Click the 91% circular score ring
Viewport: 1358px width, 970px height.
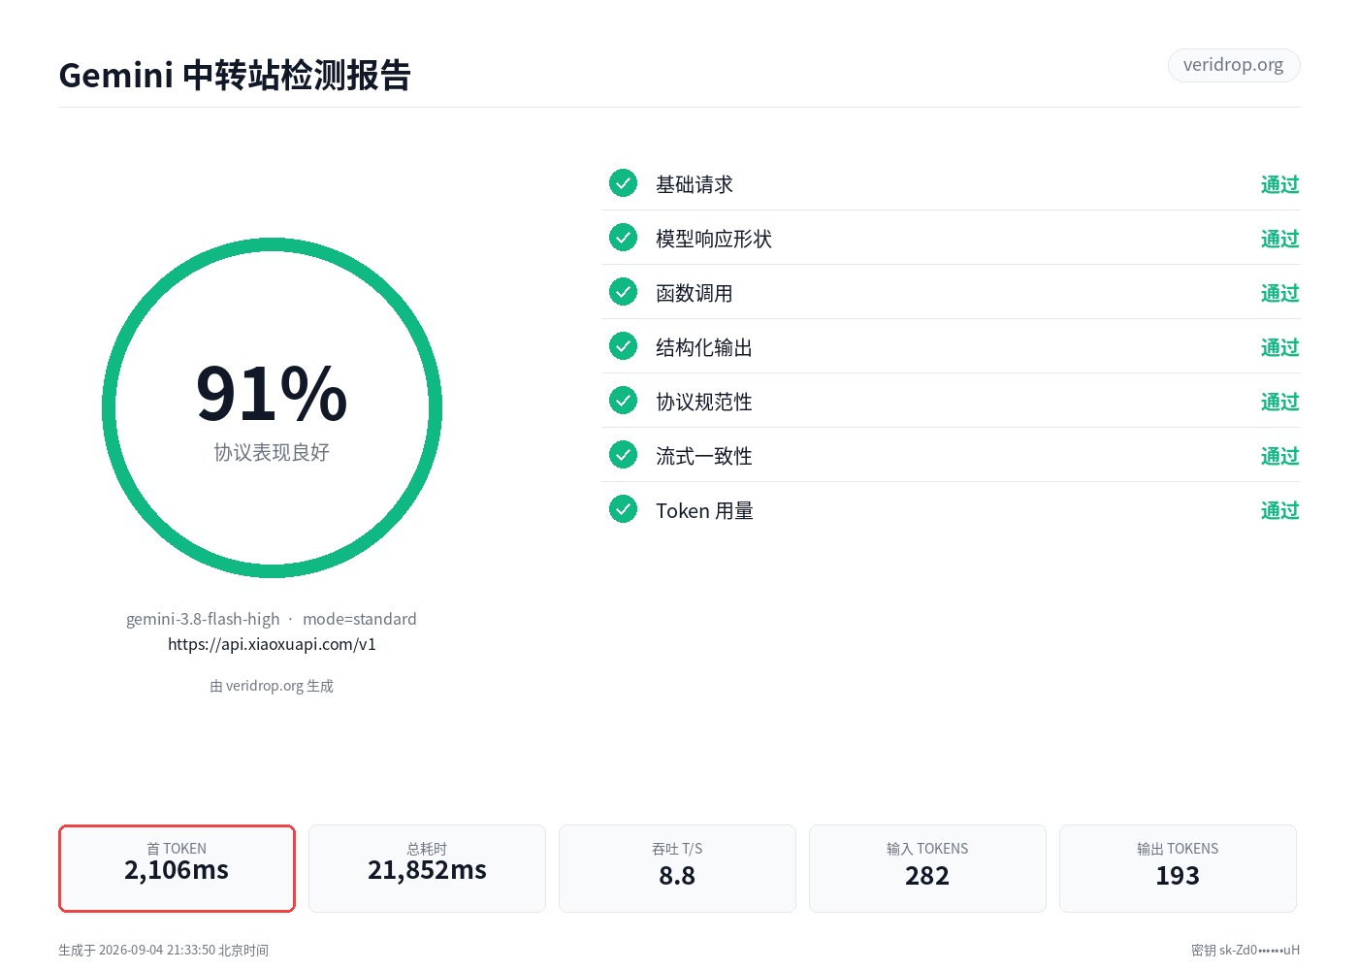point(272,408)
